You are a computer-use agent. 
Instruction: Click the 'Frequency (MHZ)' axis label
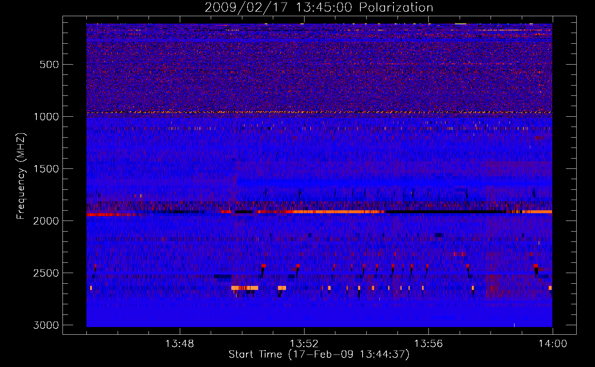[21, 176]
